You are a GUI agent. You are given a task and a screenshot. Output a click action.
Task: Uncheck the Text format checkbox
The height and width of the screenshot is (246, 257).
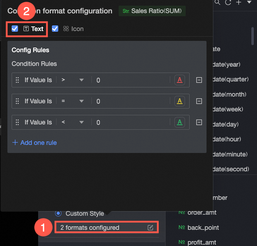point(15,29)
